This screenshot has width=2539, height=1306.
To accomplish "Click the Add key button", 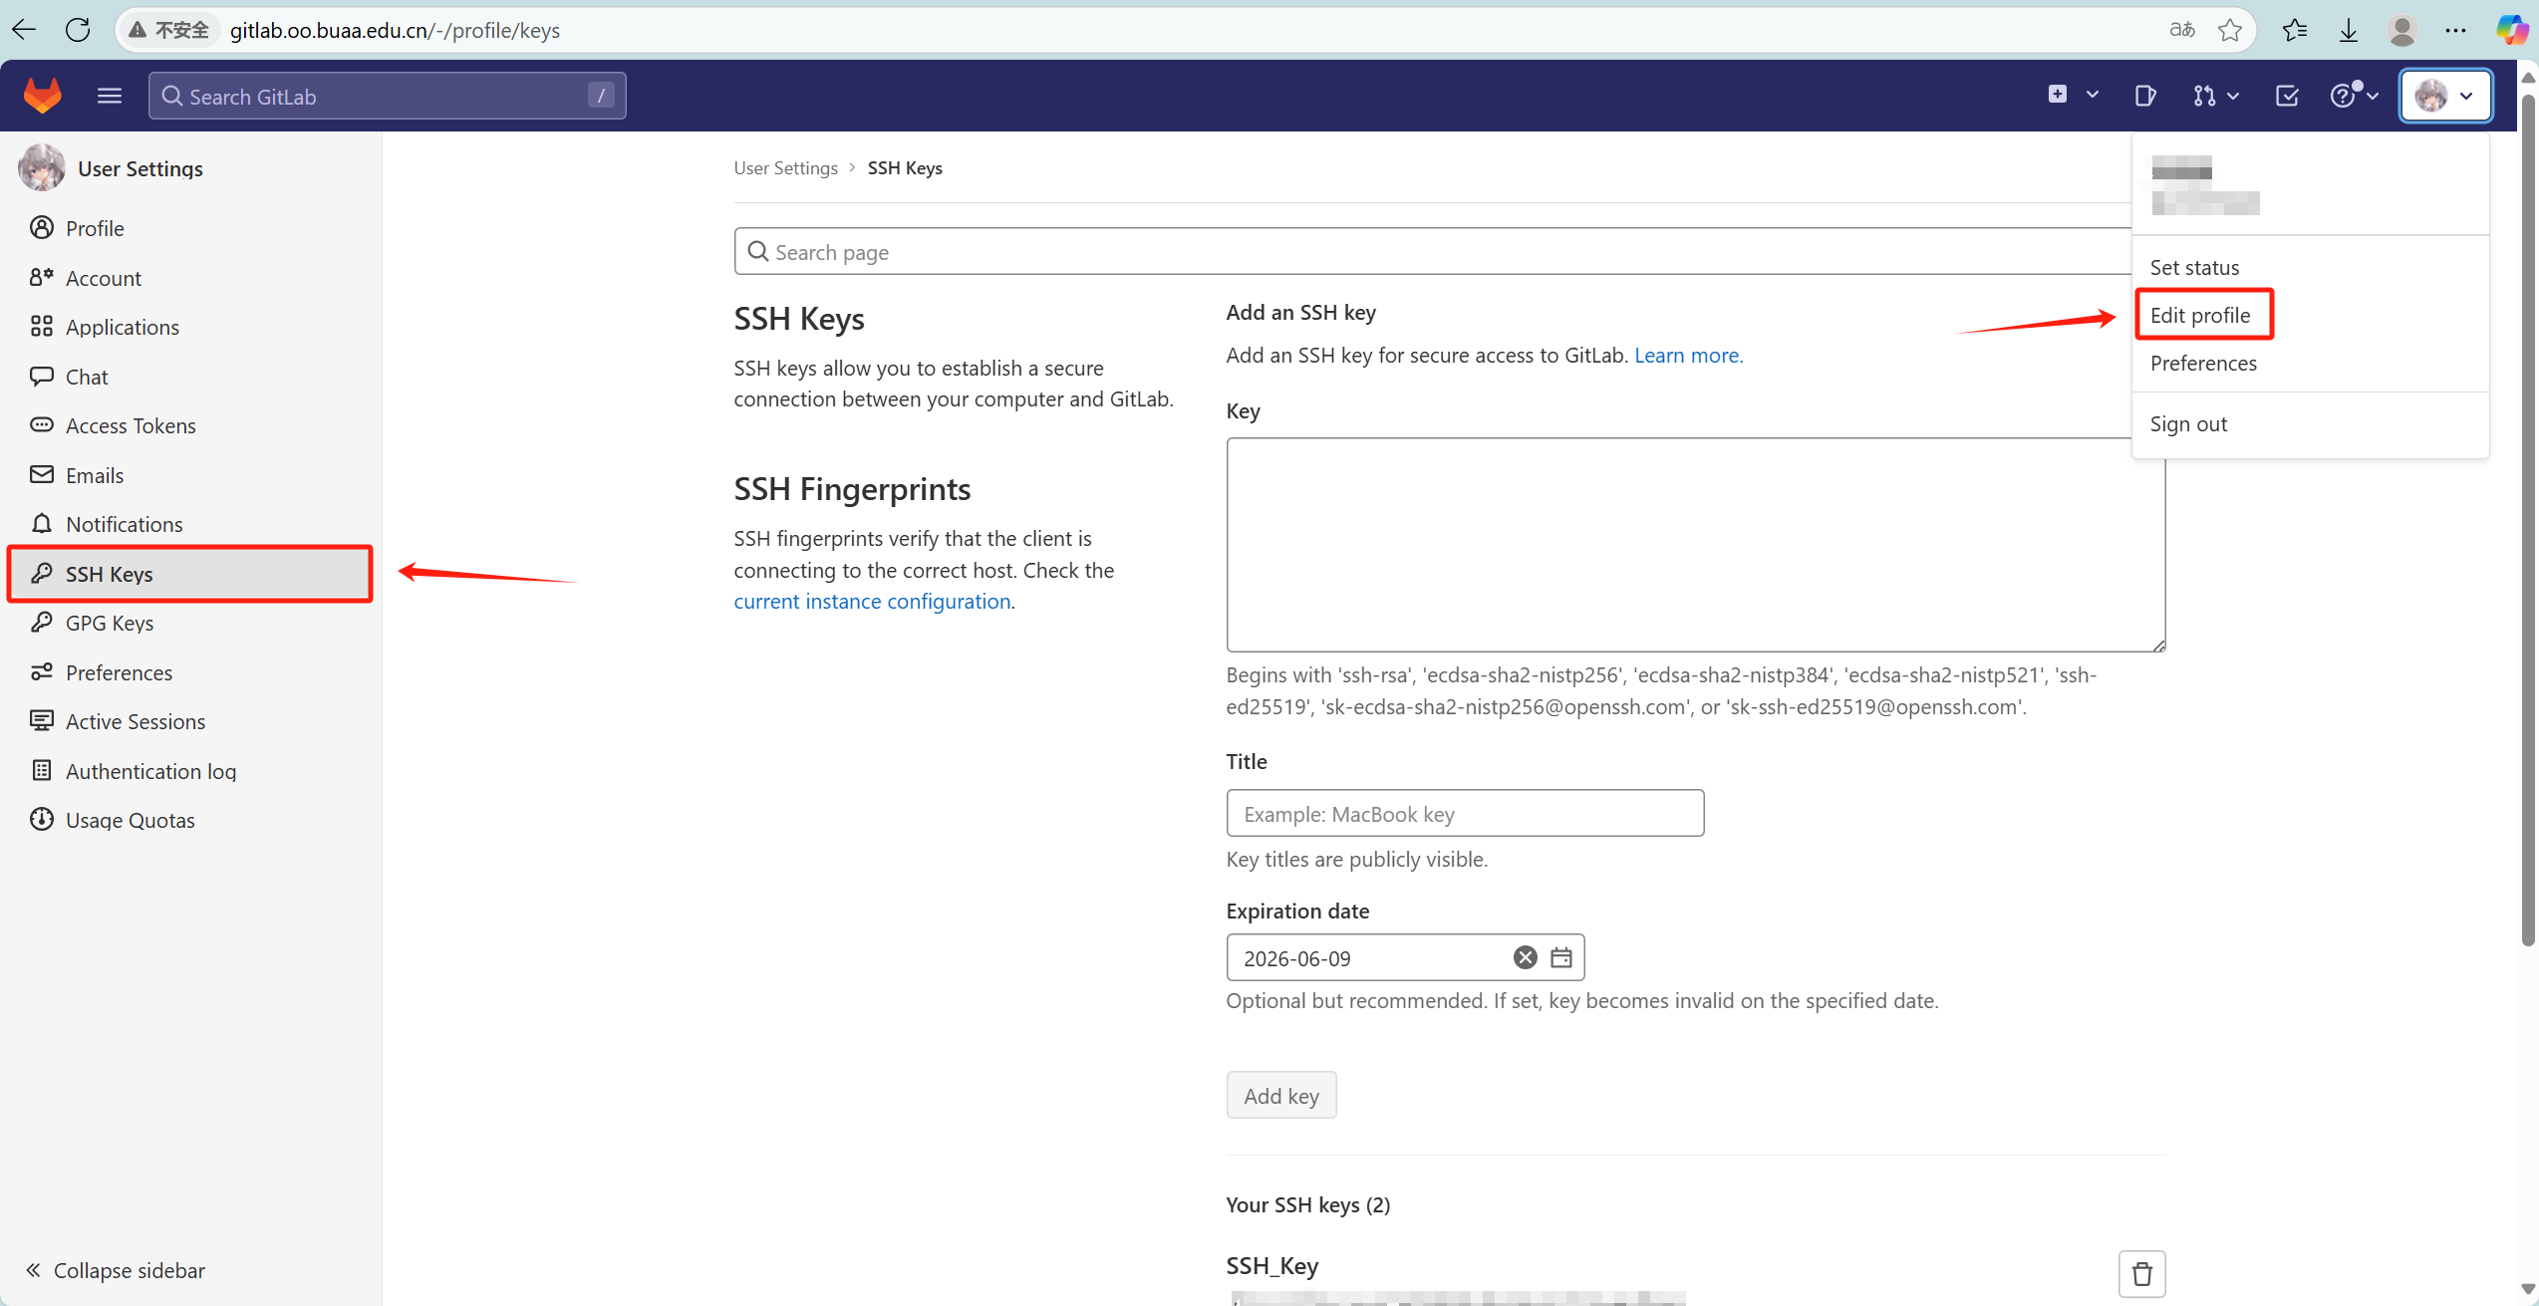I will 1280,1096.
